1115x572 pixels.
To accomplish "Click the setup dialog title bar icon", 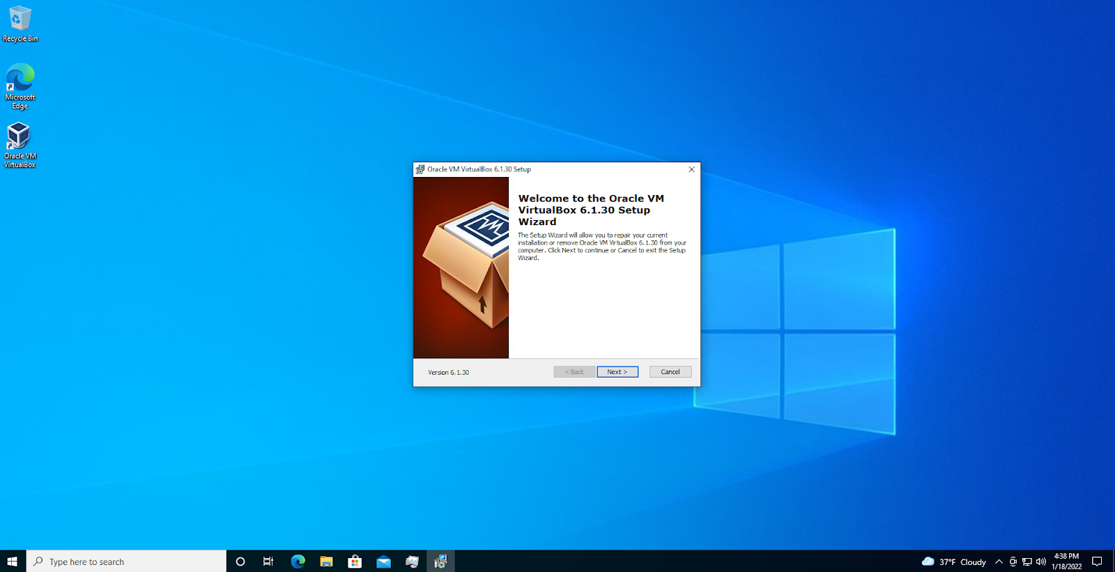I will (420, 169).
